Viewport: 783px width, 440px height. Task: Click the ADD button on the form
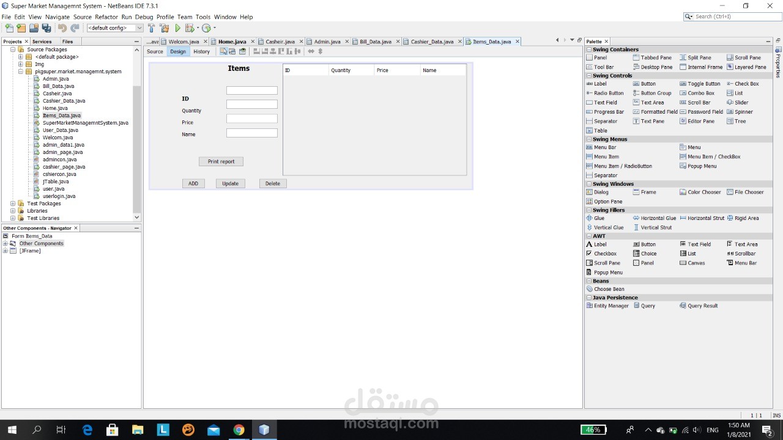193,183
